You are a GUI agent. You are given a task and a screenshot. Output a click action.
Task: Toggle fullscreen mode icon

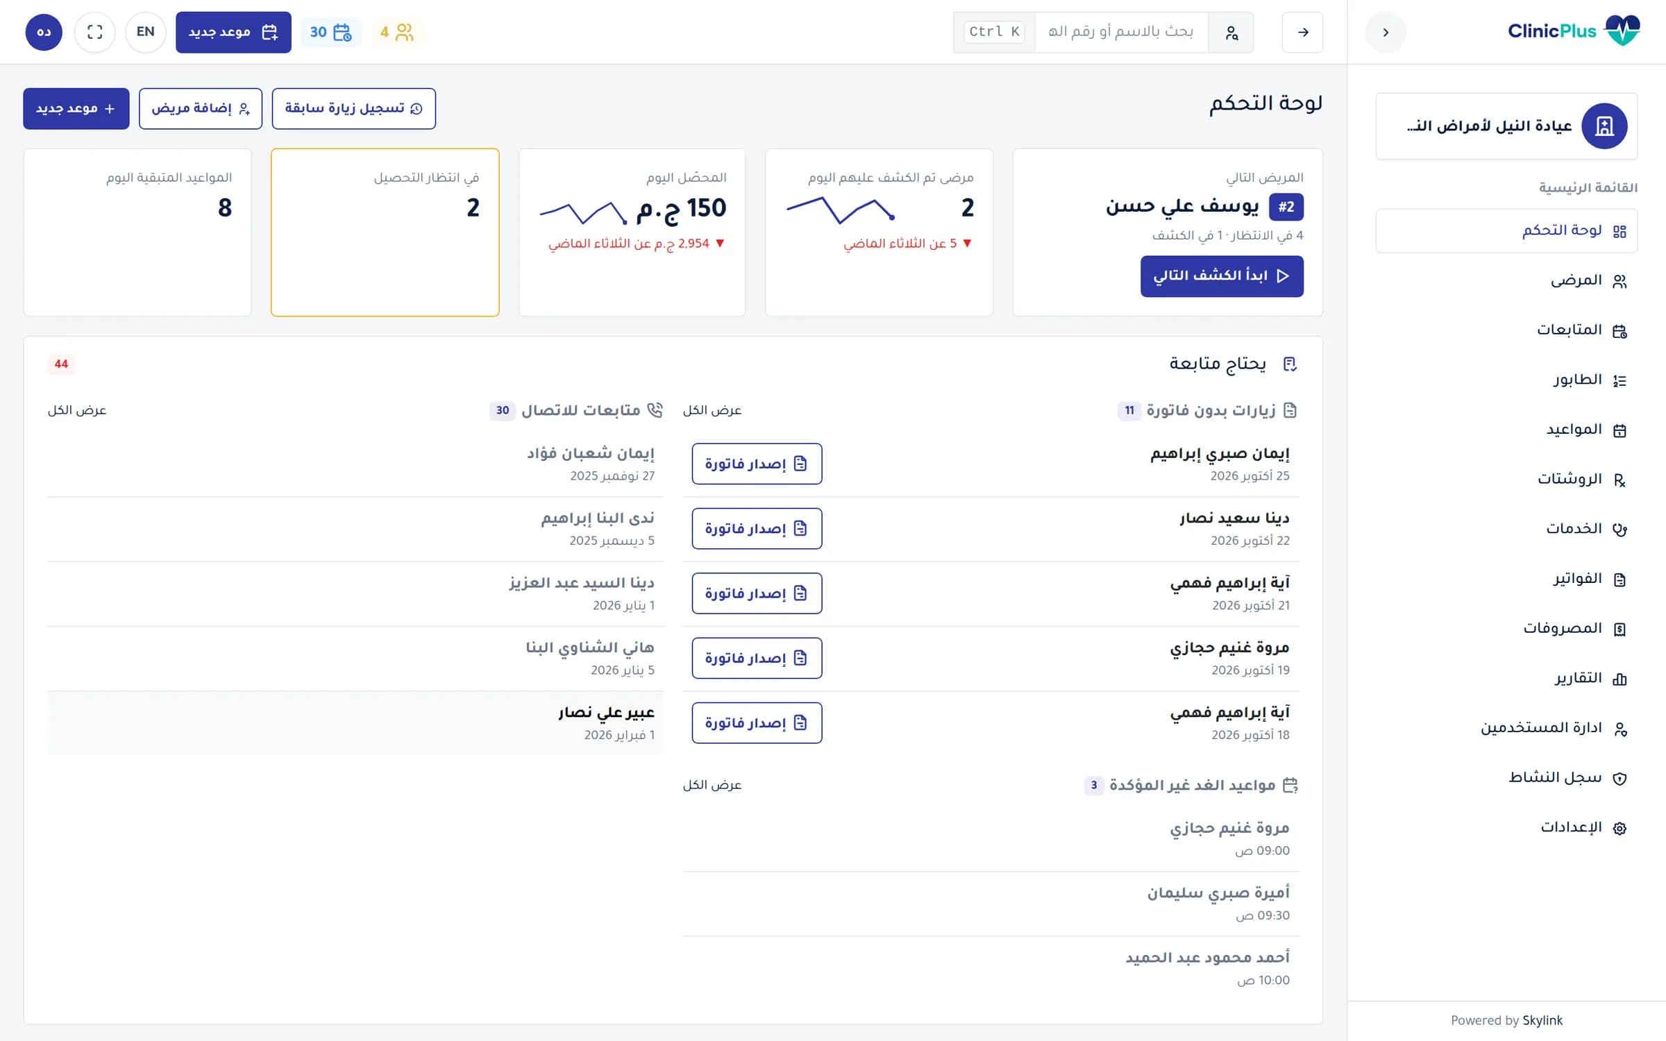coord(94,32)
